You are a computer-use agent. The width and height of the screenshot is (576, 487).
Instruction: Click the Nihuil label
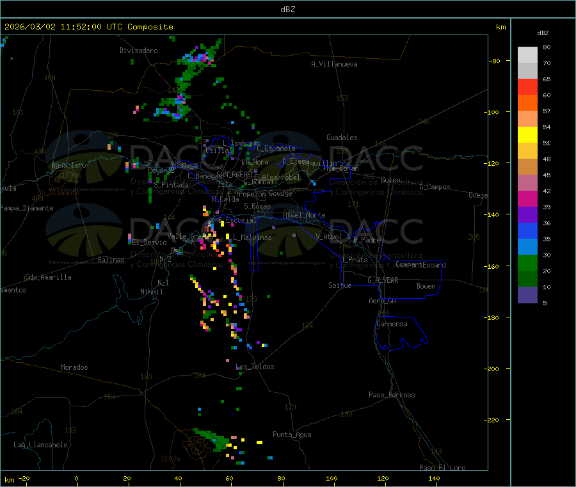151,292
